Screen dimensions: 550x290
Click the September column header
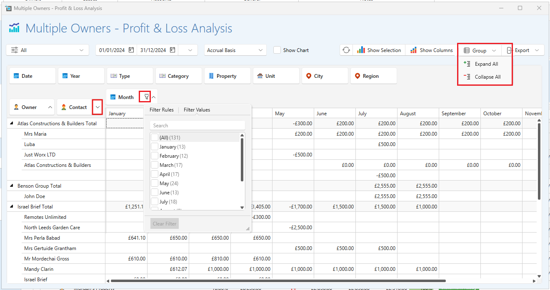click(x=460, y=114)
